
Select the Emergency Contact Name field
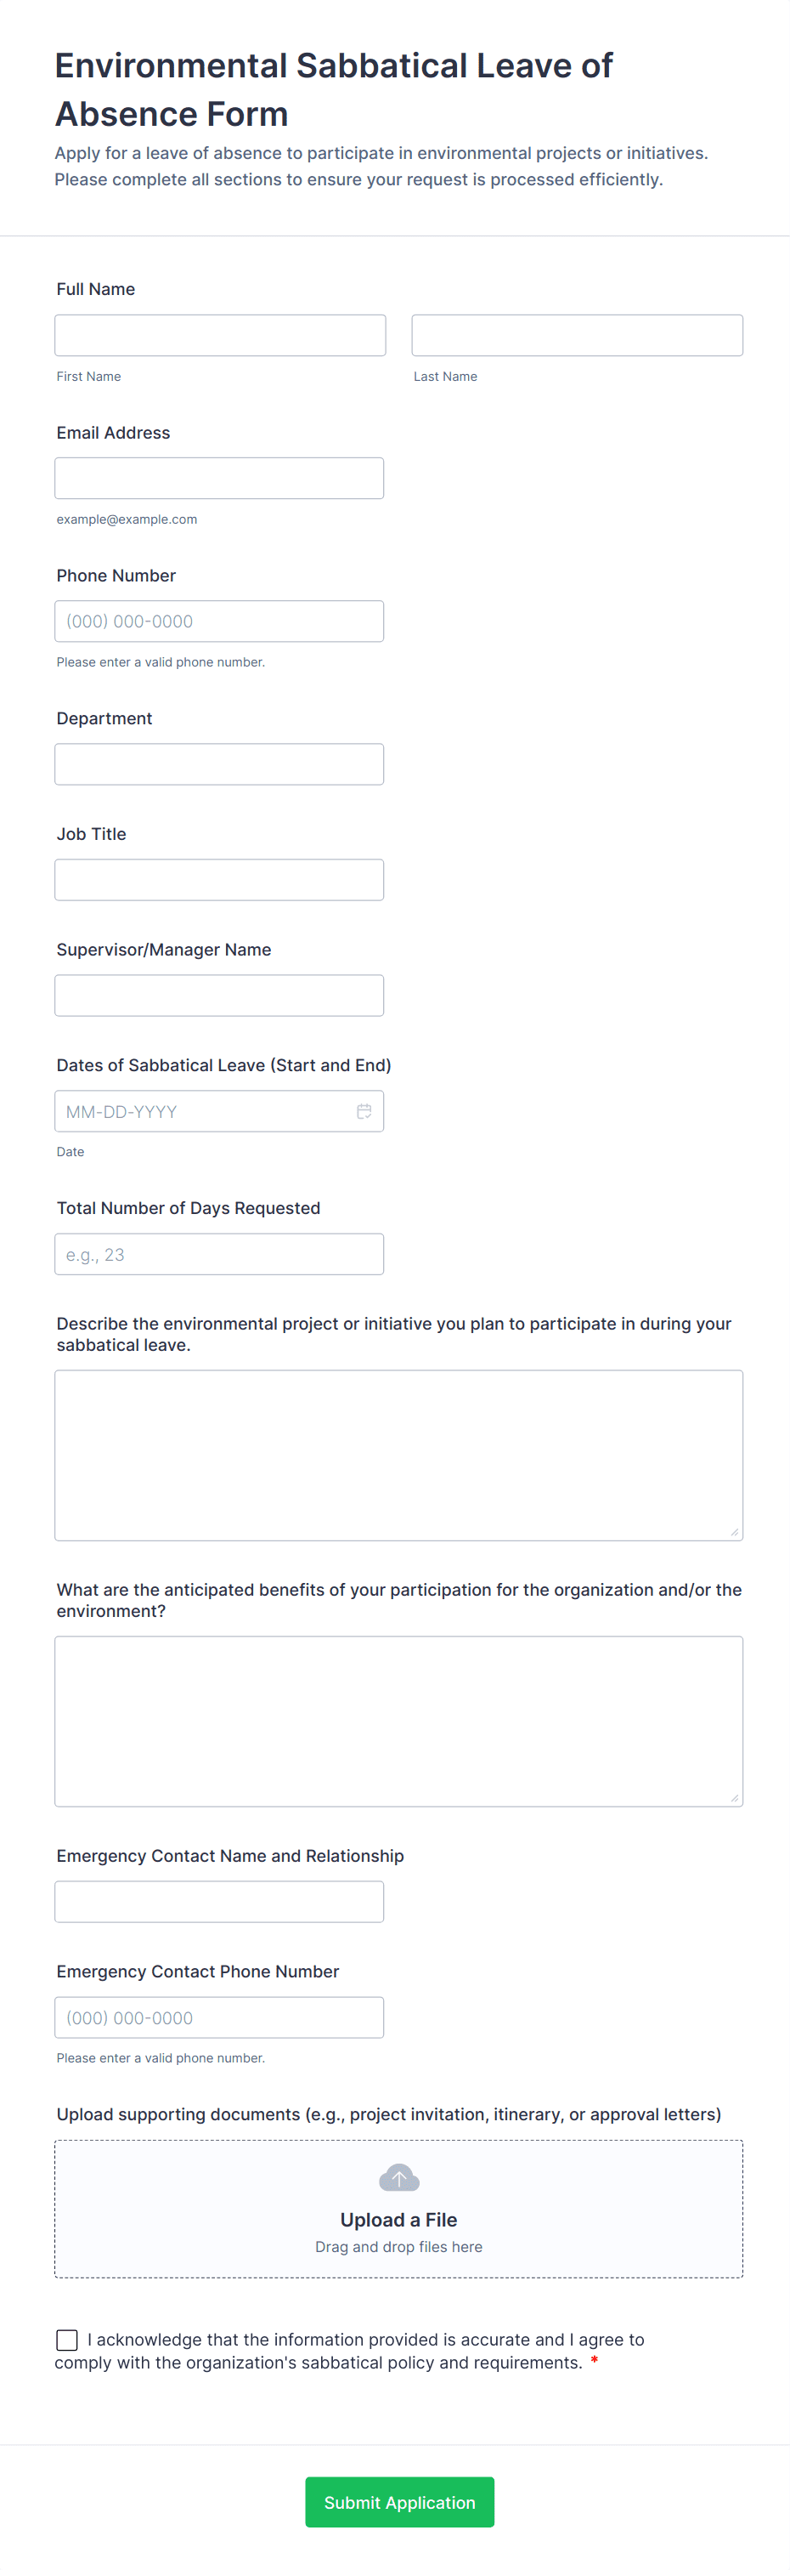click(219, 1902)
